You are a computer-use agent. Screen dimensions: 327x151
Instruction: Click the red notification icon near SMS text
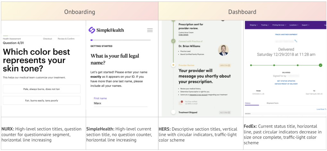tap(182, 102)
